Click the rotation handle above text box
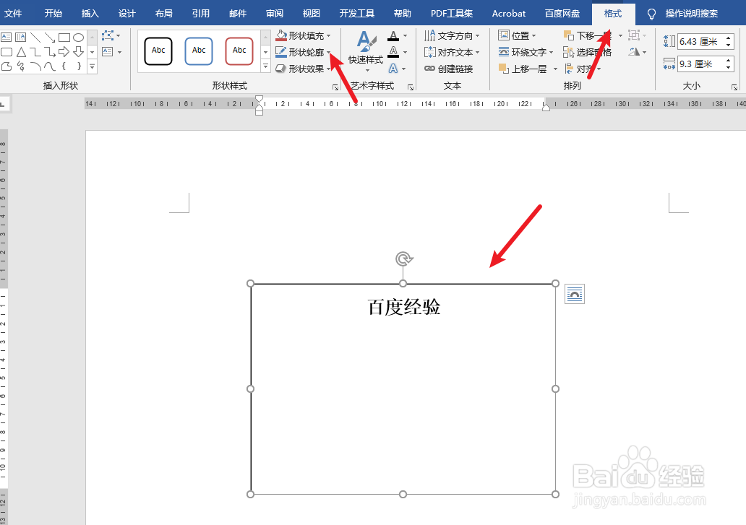The height and width of the screenshot is (525, 746). (x=403, y=259)
